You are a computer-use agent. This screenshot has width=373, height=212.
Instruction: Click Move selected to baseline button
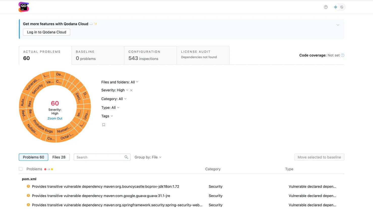pyautogui.click(x=319, y=157)
